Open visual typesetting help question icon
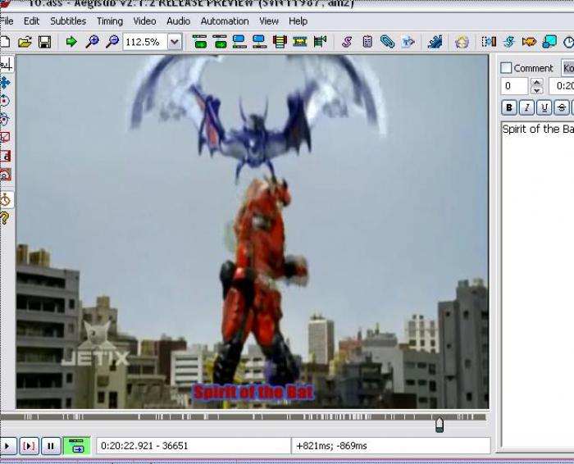This screenshot has height=464, width=574. tap(5, 218)
